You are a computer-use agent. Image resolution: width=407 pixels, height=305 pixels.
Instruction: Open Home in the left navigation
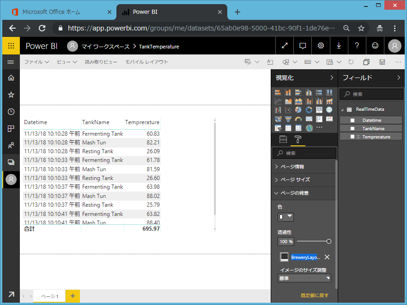11,78
